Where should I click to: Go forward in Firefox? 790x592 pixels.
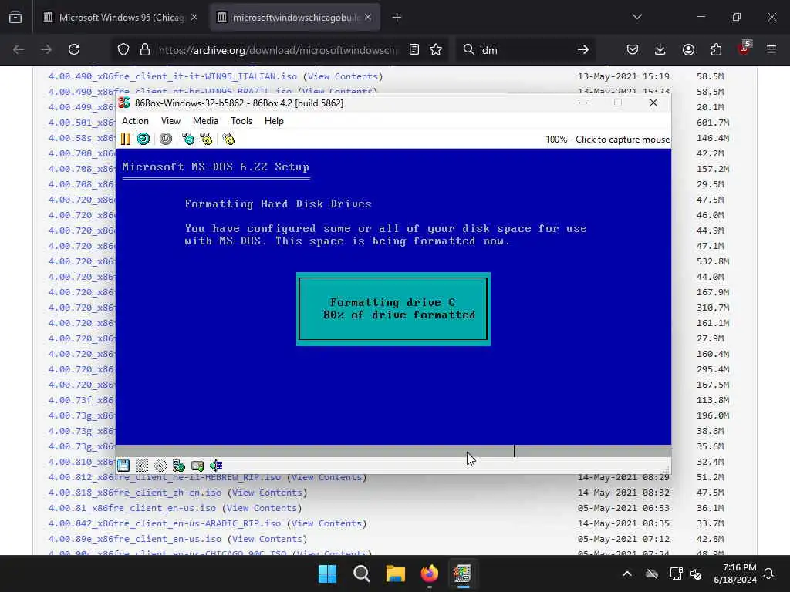pos(46,49)
